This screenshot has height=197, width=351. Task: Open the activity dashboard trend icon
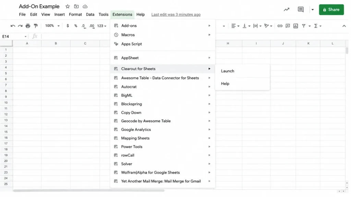(x=287, y=10)
